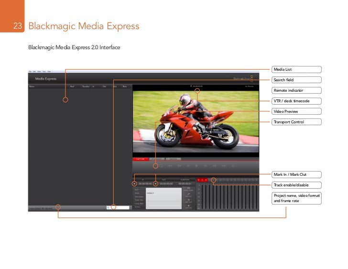Click the Reel text field
Image resolution: width=348 pixels, height=269 pixels.
click(163, 190)
